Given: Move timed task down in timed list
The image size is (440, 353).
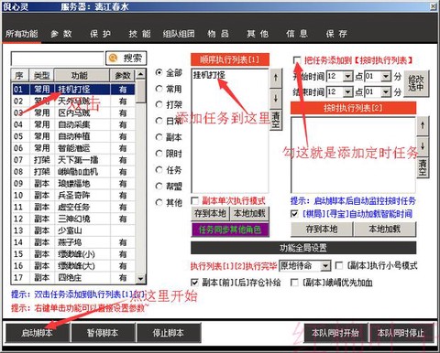Looking at the screenshot, I should pos(423,146).
